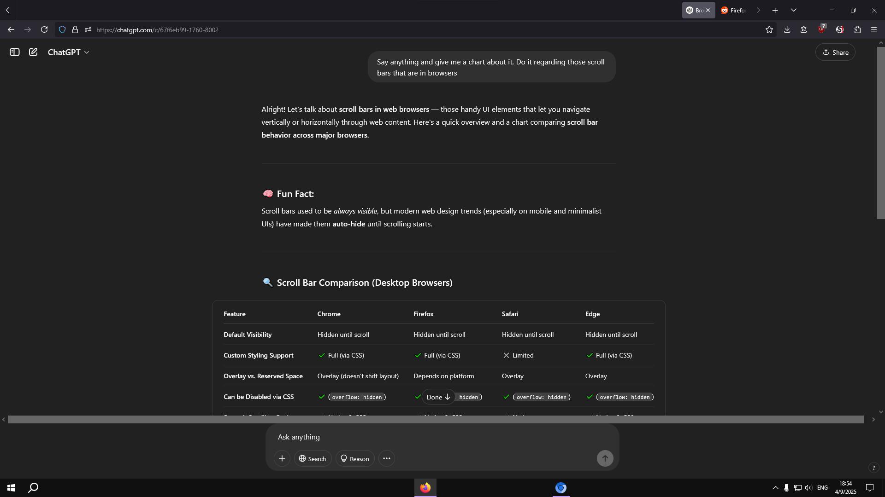Screen dimensions: 885x497
Task: Toggle the ChatGPT sidebar panel
Action: pos(15,52)
